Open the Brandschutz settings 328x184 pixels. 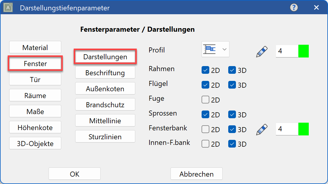tap(105, 104)
